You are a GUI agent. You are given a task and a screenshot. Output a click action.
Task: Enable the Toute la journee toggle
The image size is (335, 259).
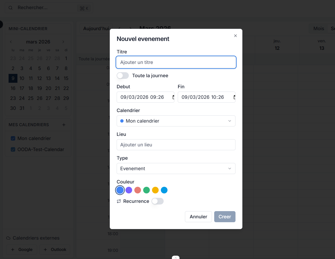122,75
